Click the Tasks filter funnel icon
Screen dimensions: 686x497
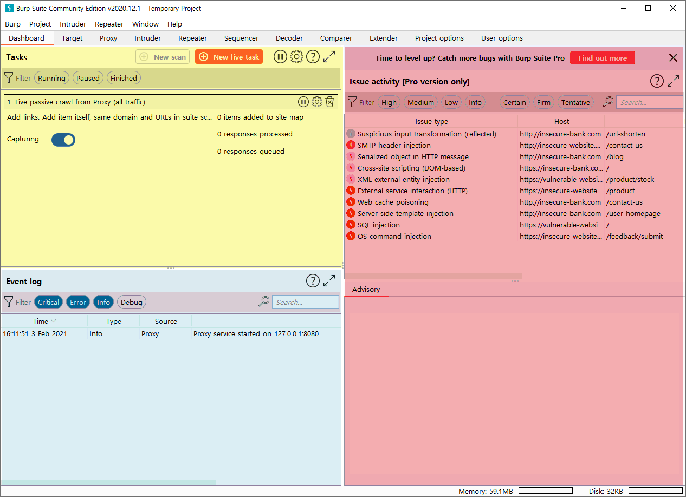click(x=8, y=78)
